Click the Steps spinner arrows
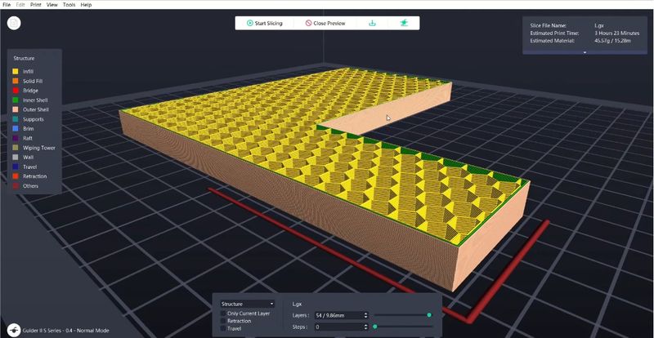Image resolution: width=654 pixels, height=338 pixels. pos(365,327)
